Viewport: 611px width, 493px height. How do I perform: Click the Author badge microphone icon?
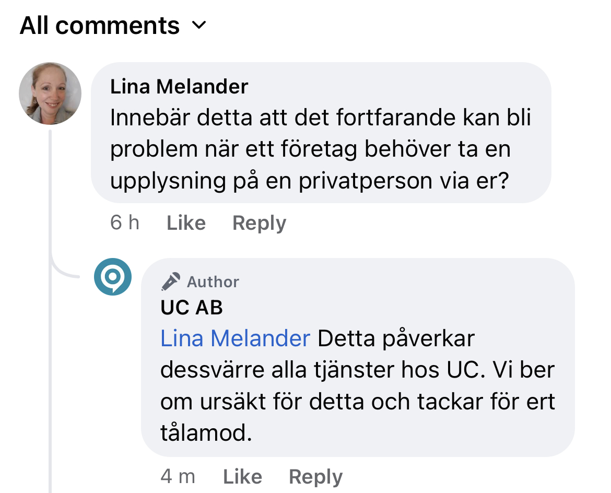170,282
